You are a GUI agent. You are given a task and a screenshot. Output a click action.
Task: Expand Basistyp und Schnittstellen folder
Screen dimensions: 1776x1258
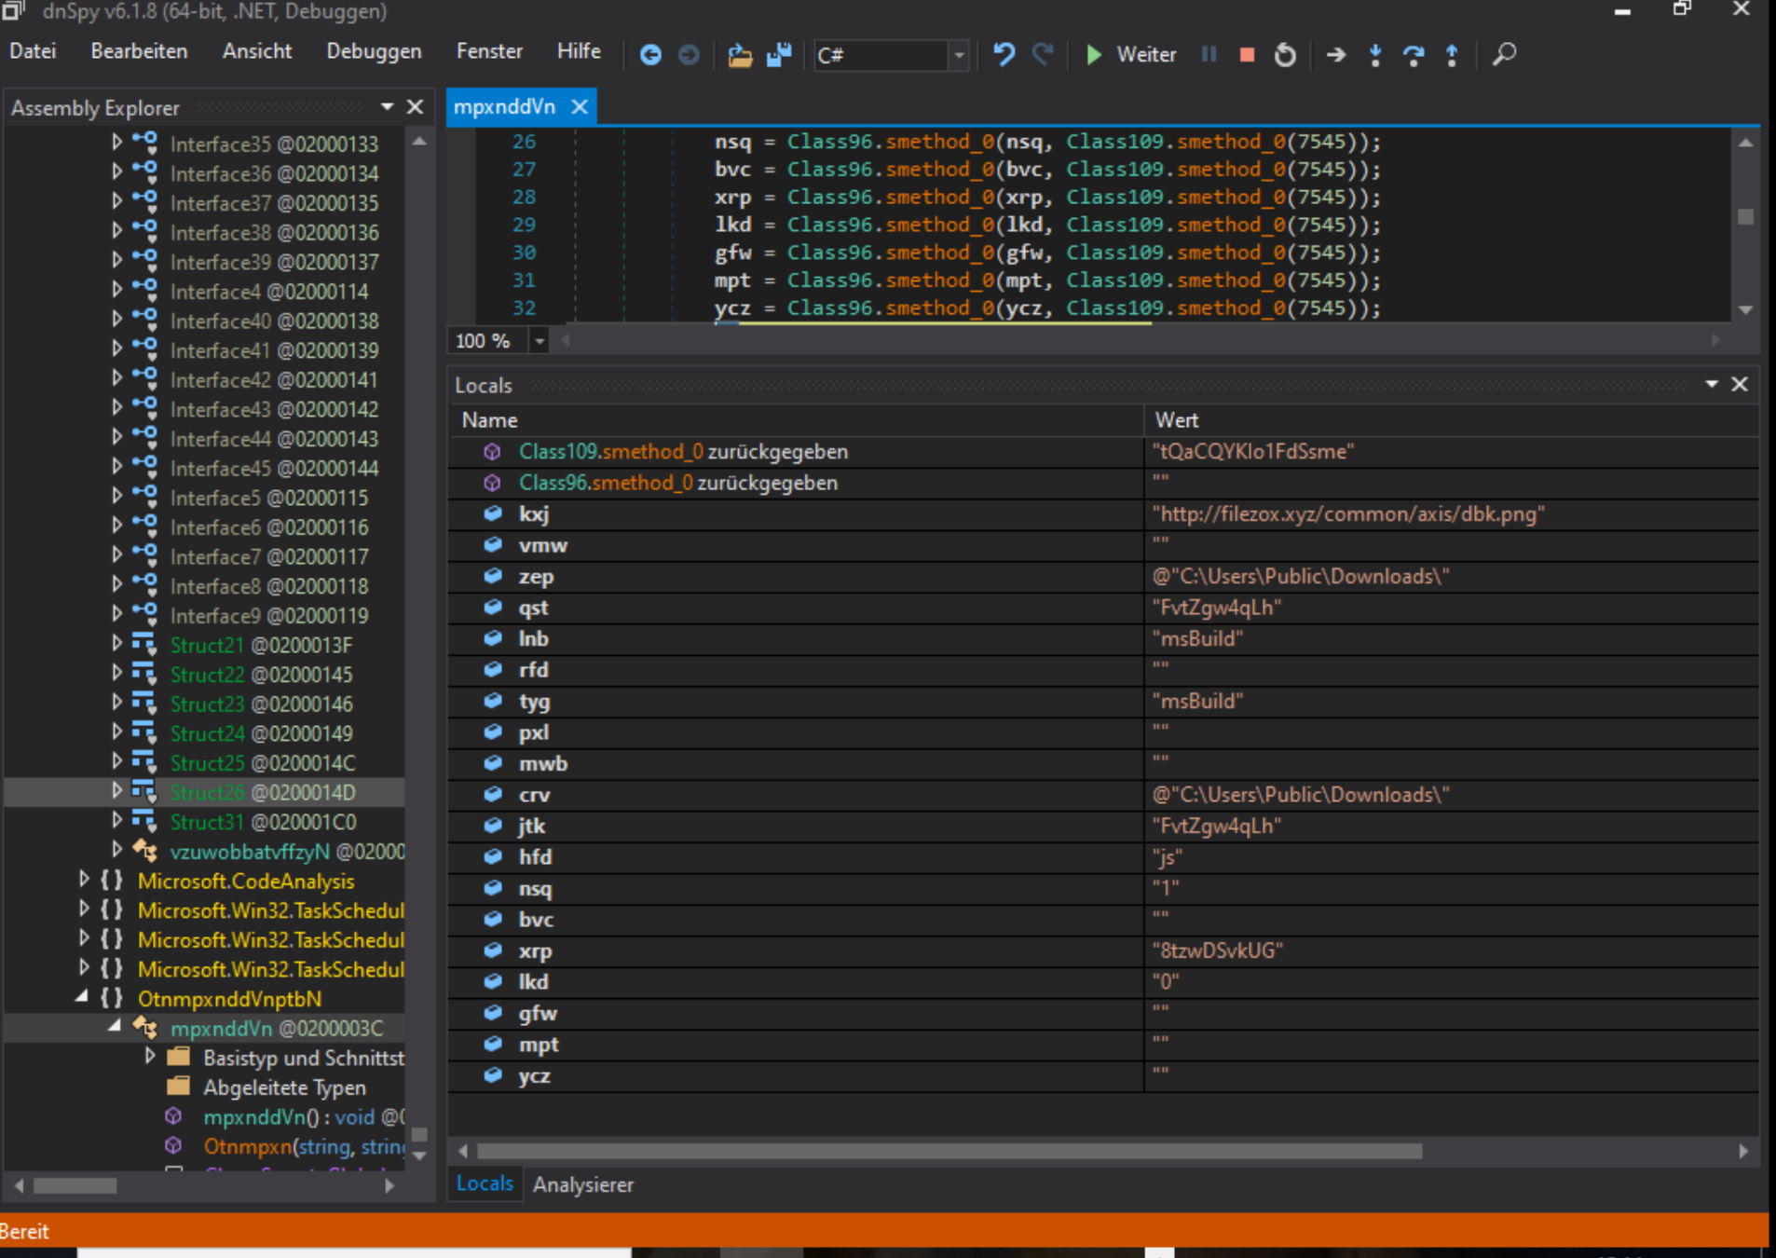coord(149,1057)
